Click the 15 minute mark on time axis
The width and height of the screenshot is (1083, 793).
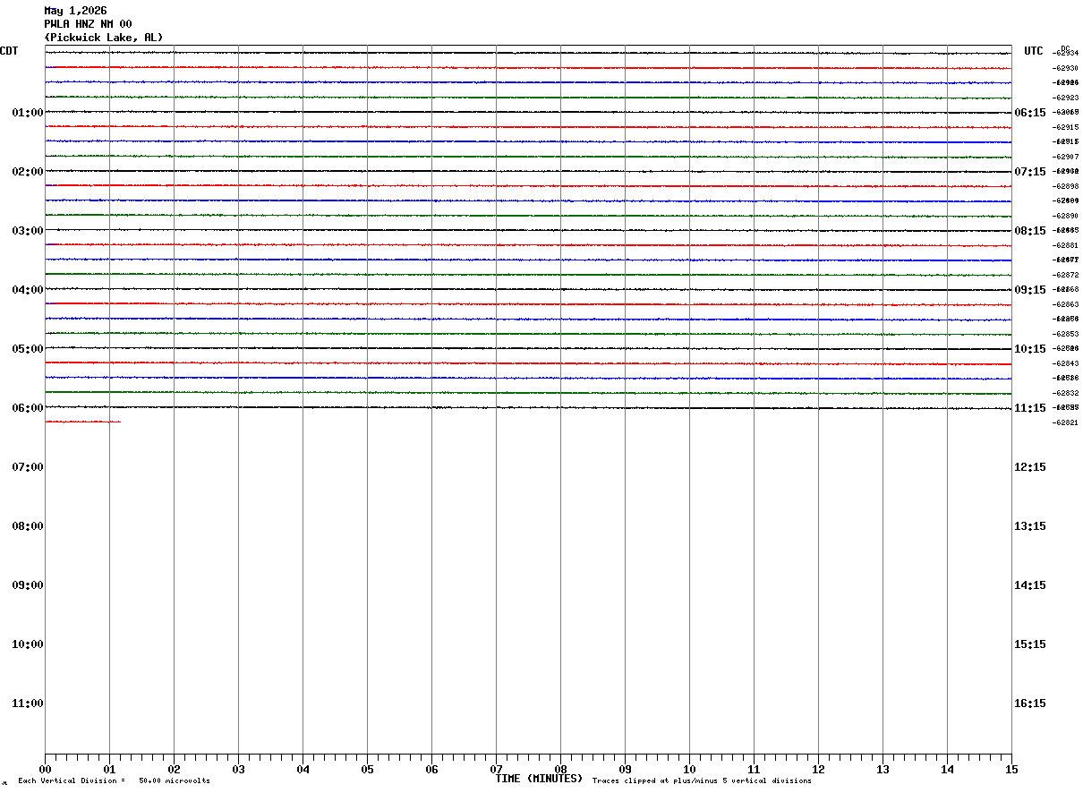coord(1011,770)
